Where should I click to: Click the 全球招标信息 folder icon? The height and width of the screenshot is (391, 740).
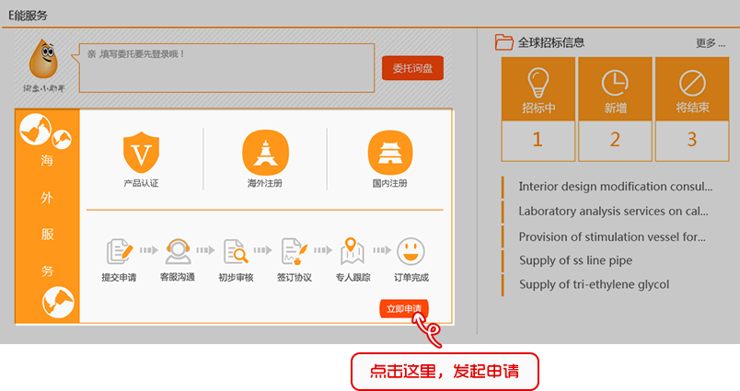click(503, 41)
